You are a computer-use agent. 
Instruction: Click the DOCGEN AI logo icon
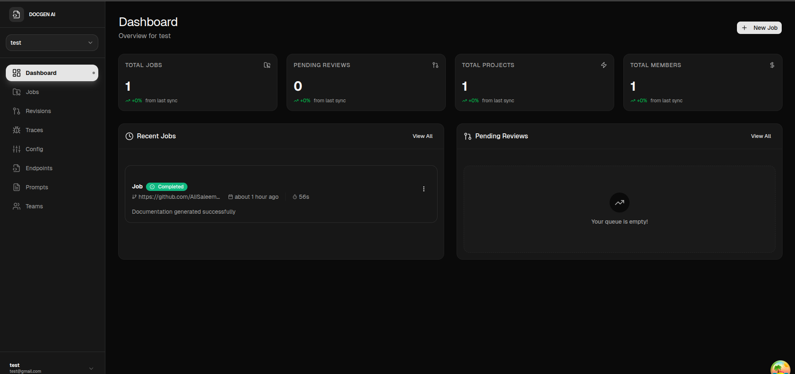click(16, 14)
